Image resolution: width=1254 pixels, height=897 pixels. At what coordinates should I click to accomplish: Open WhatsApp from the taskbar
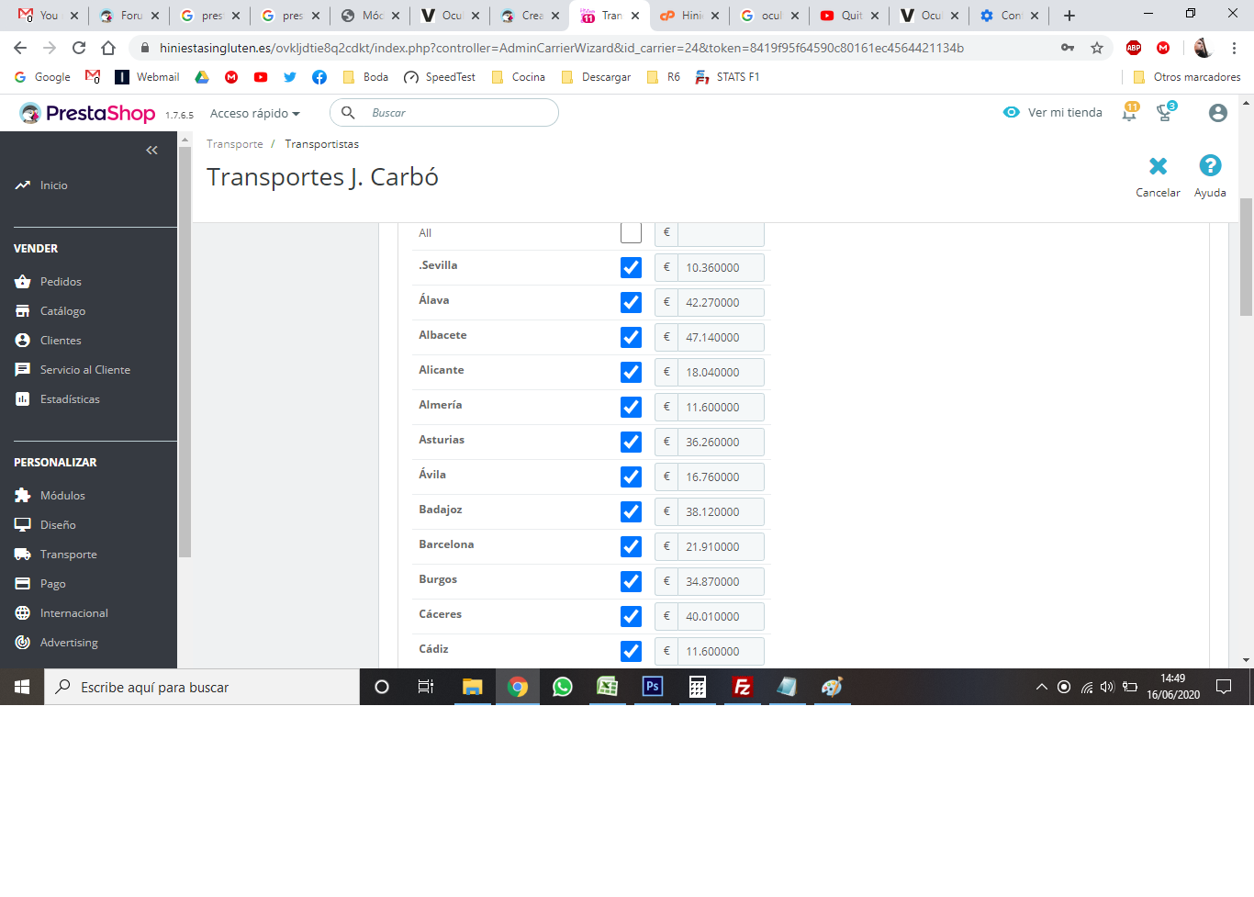pos(563,687)
